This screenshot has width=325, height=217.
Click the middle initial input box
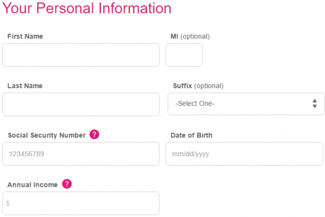(x=184, y=55)
